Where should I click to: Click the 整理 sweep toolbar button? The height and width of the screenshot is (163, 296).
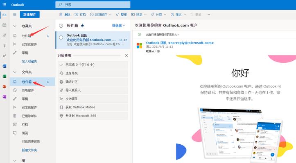click(x=121, y=15)
